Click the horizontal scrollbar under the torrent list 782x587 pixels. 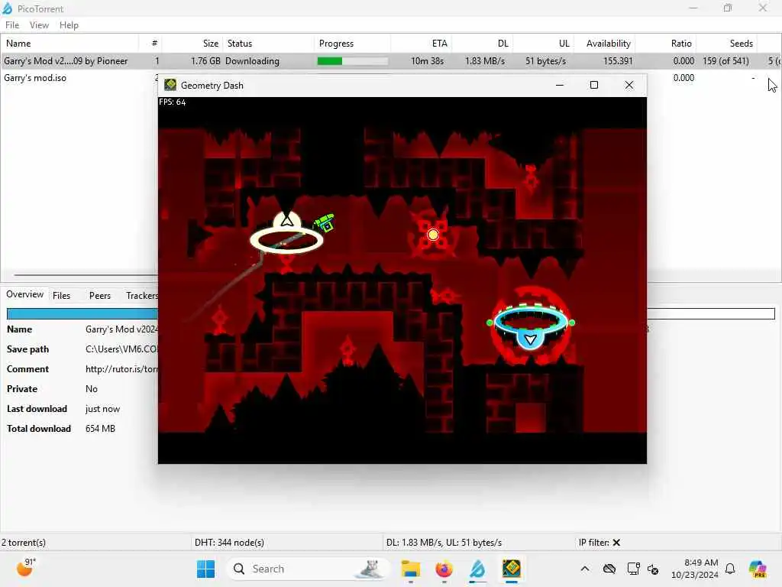tap(86, 275)
